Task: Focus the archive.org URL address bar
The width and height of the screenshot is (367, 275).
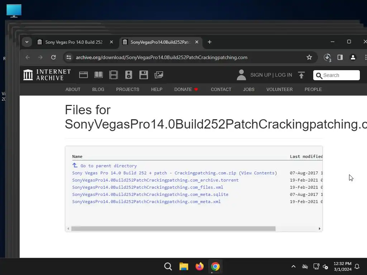Action: click(x=162, y=58)
